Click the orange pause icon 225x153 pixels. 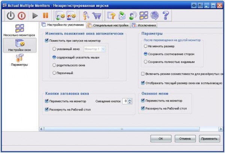pyautogui.click(x=45, y=15)
